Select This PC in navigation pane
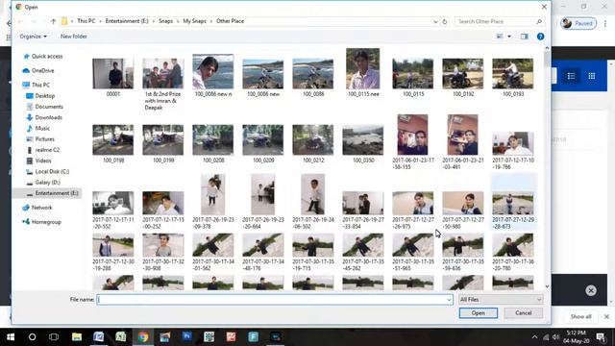The height and width of the screenshot is (346, 615). pyautogui.click(x=37, y=85)
